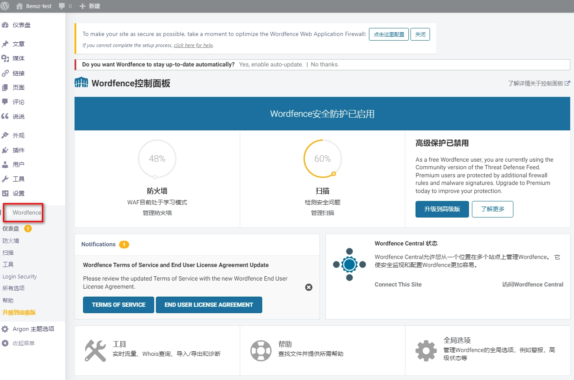Click the Wordfence安全防护已启用 banner
The image size is (574, 380).
(x=322, y=114)
